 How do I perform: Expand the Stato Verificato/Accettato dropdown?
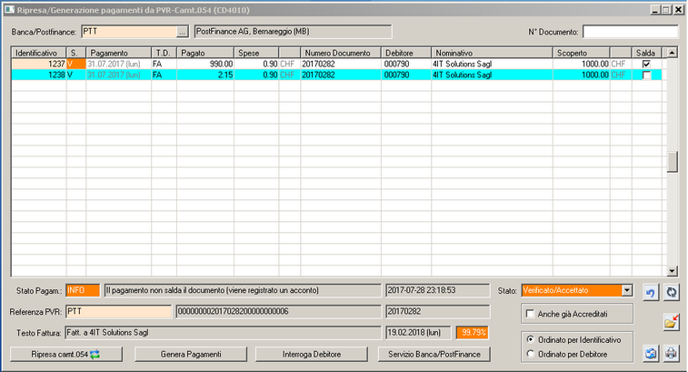(x=626, y=290)
